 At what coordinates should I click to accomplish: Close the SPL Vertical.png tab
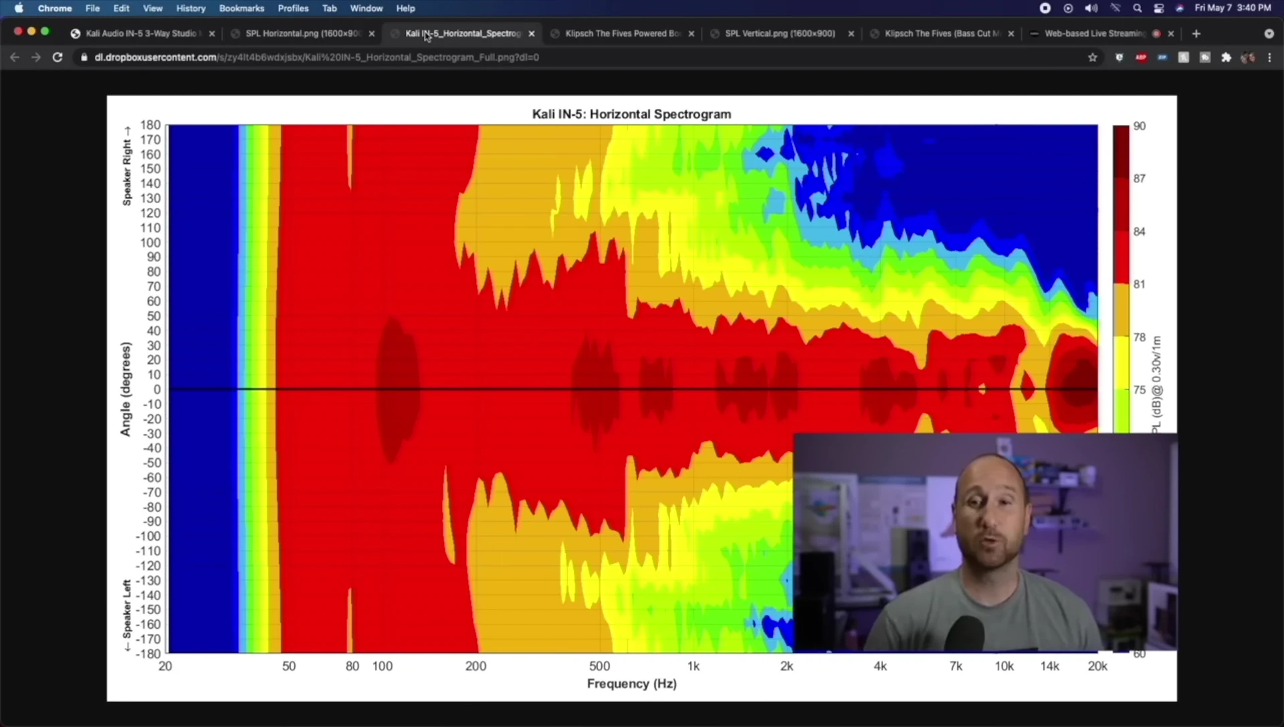point(851,33)
